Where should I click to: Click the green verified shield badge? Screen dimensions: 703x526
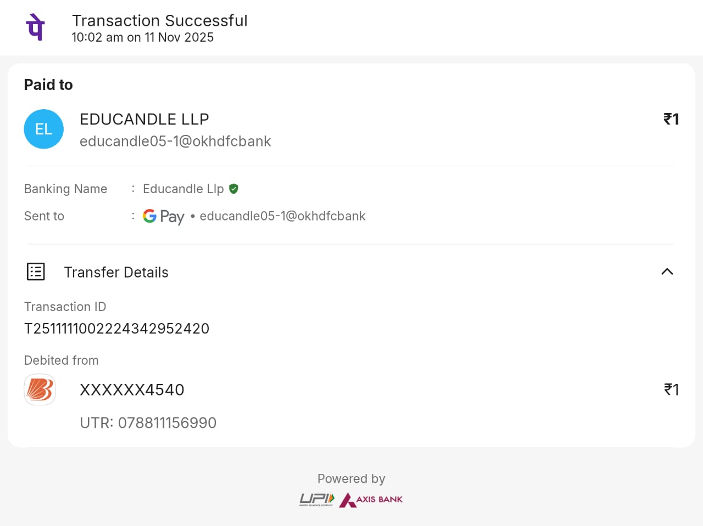click(x=233, y=189)
